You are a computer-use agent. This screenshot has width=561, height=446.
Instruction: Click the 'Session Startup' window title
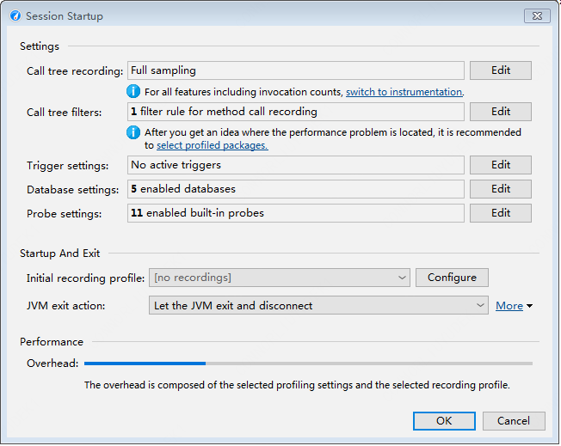[65, 16]
